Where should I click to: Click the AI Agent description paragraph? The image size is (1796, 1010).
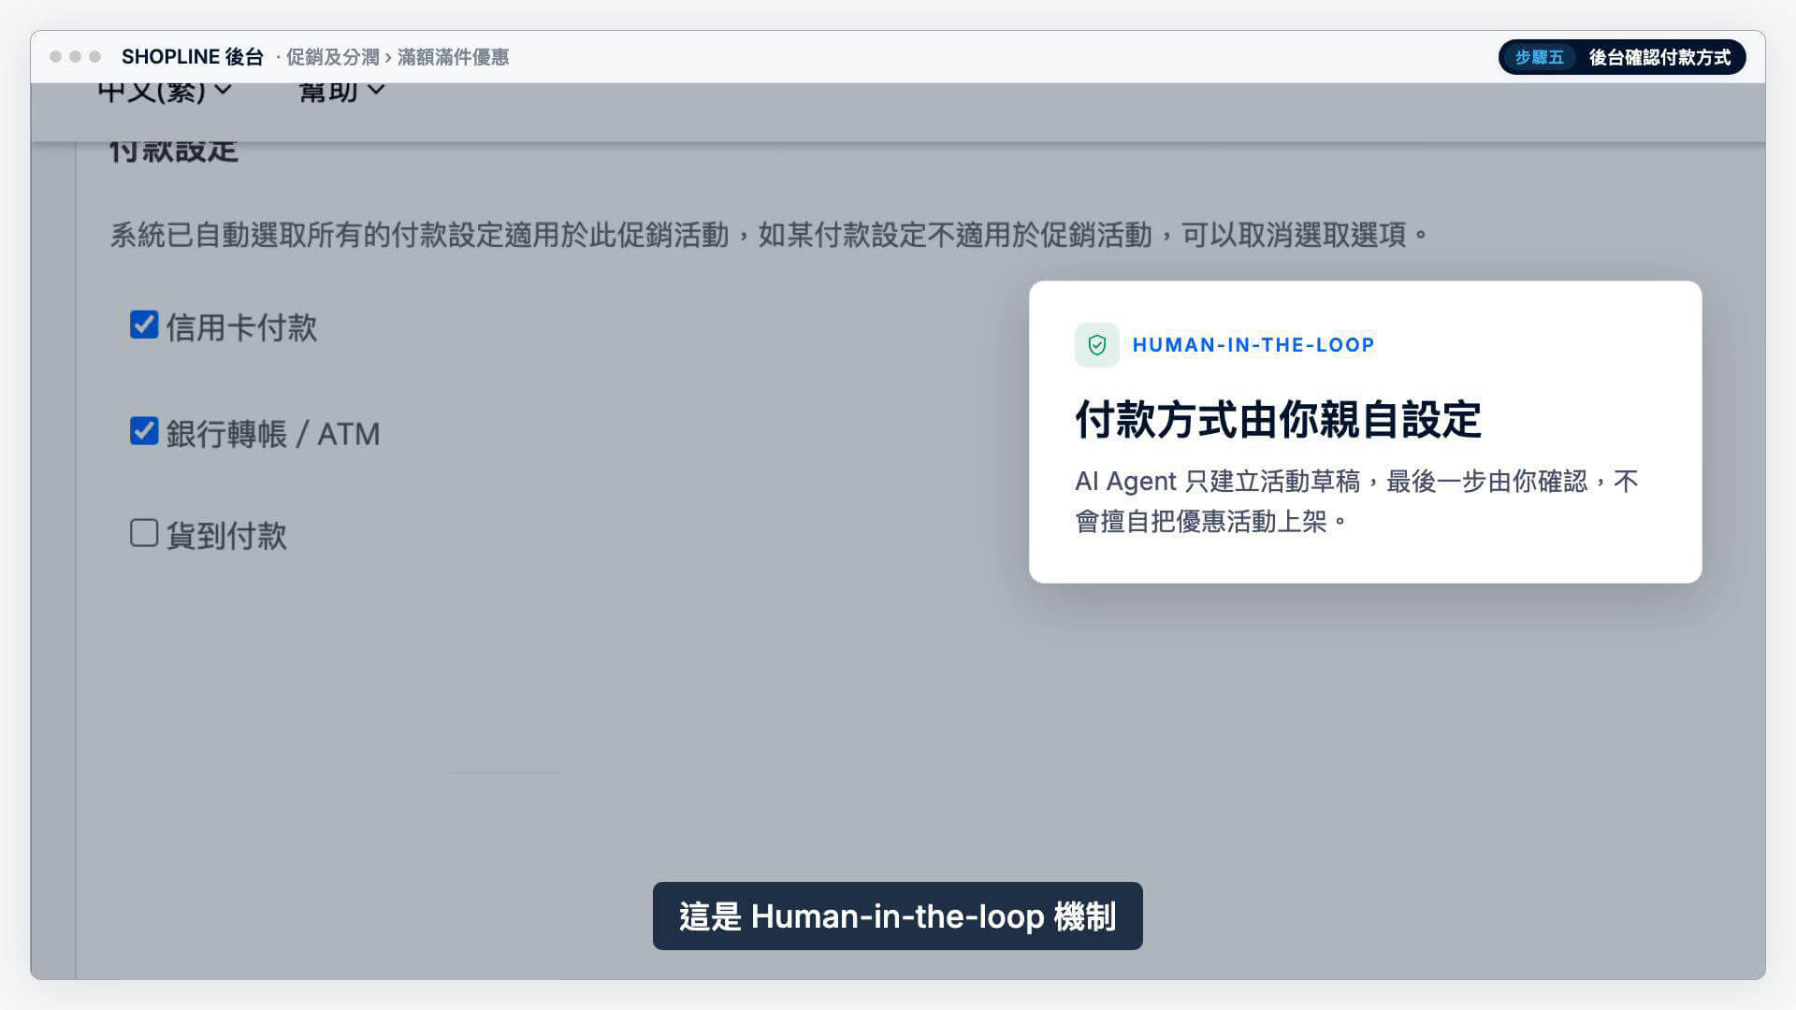[1356, 501]
